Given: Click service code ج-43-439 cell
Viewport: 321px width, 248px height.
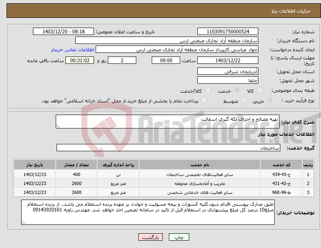Looking at the screenshot, I should click(x=281, y=174).
